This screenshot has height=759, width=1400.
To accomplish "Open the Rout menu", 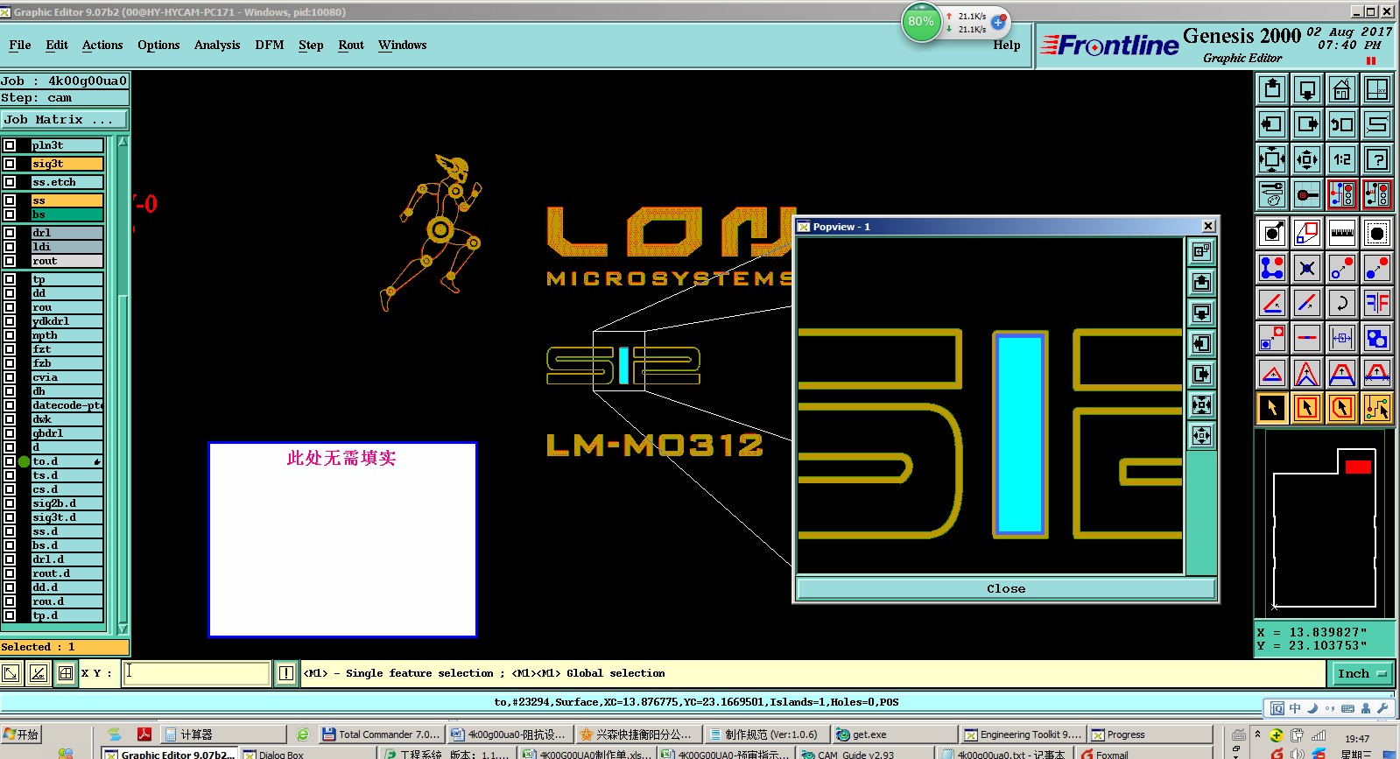I will [x=351, y=45].
